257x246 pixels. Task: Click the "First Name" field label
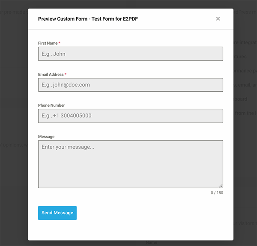coord(48,43)
